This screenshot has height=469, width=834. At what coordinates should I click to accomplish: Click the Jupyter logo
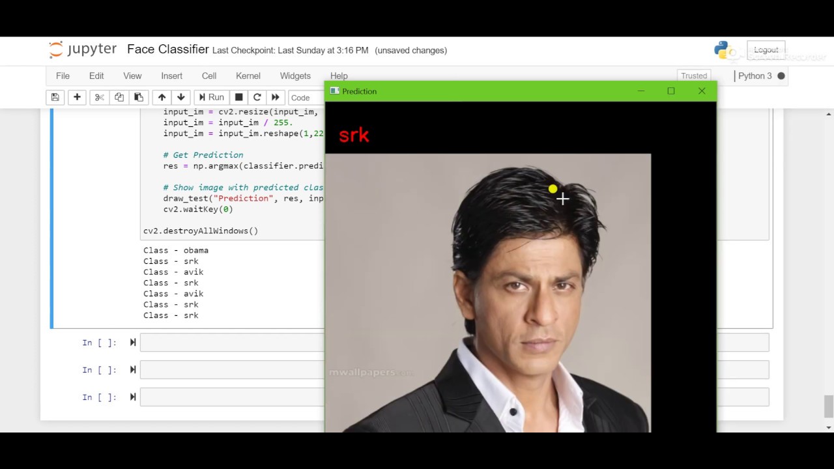[83, 50]
